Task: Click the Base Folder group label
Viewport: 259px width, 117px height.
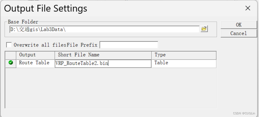Action: click(x=23, y=22)
